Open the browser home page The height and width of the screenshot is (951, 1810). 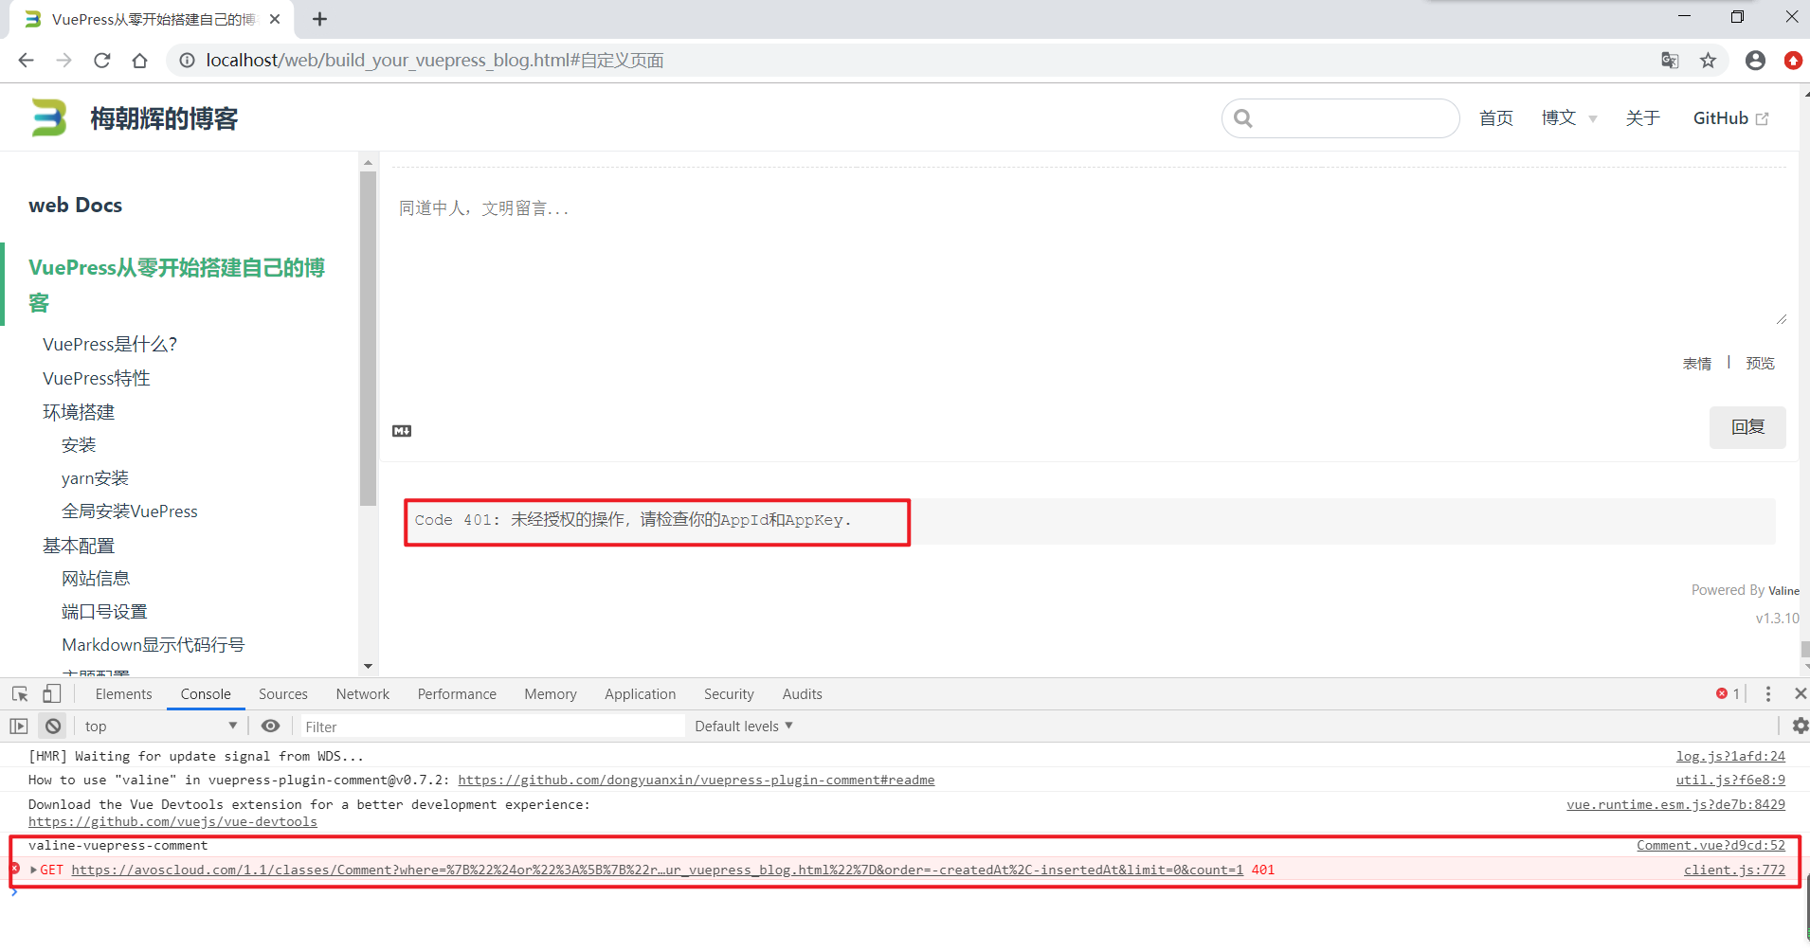pyautogui.click(x=140, y=61)
